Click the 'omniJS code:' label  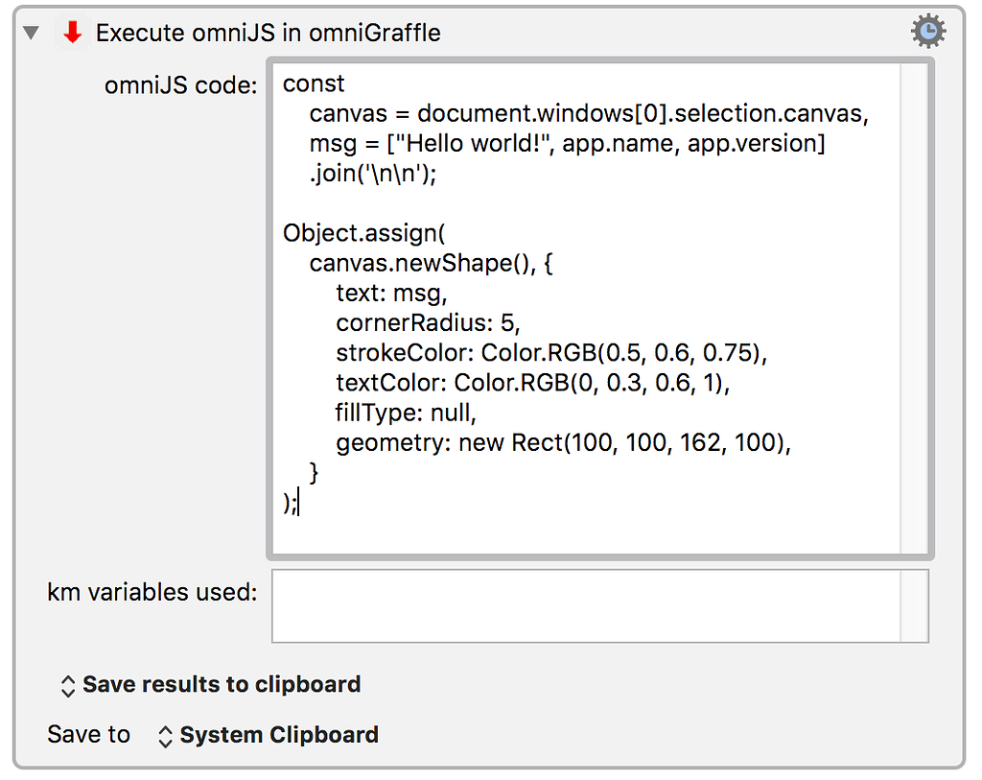(180, 85)
